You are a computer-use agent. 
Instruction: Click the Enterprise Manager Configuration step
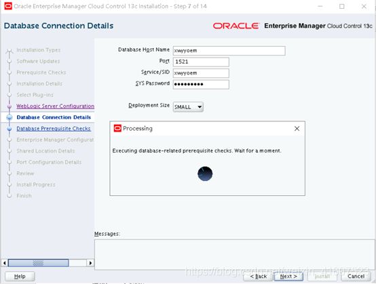tap(55, 140)
